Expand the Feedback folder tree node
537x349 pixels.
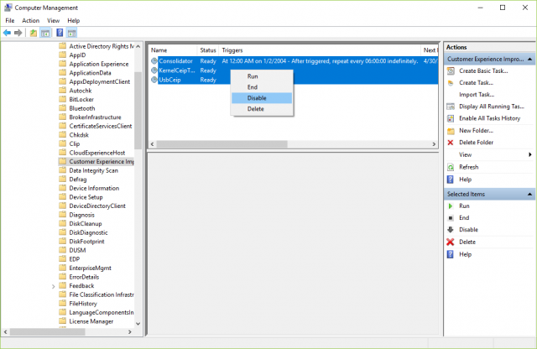click(54, 285)
